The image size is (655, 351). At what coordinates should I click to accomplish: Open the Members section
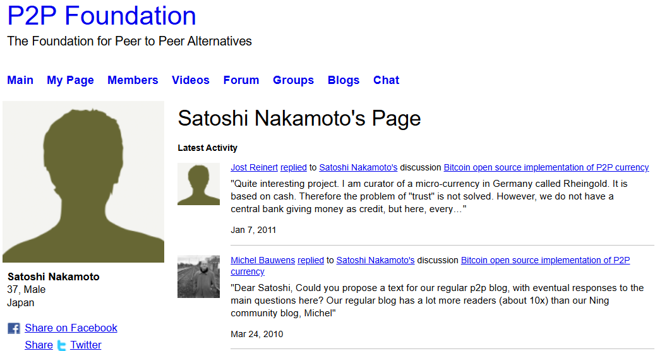point(133,80)
